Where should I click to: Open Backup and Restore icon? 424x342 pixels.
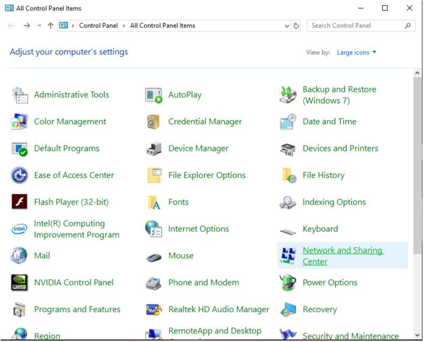pyautogui.click(x=288, y=95)
